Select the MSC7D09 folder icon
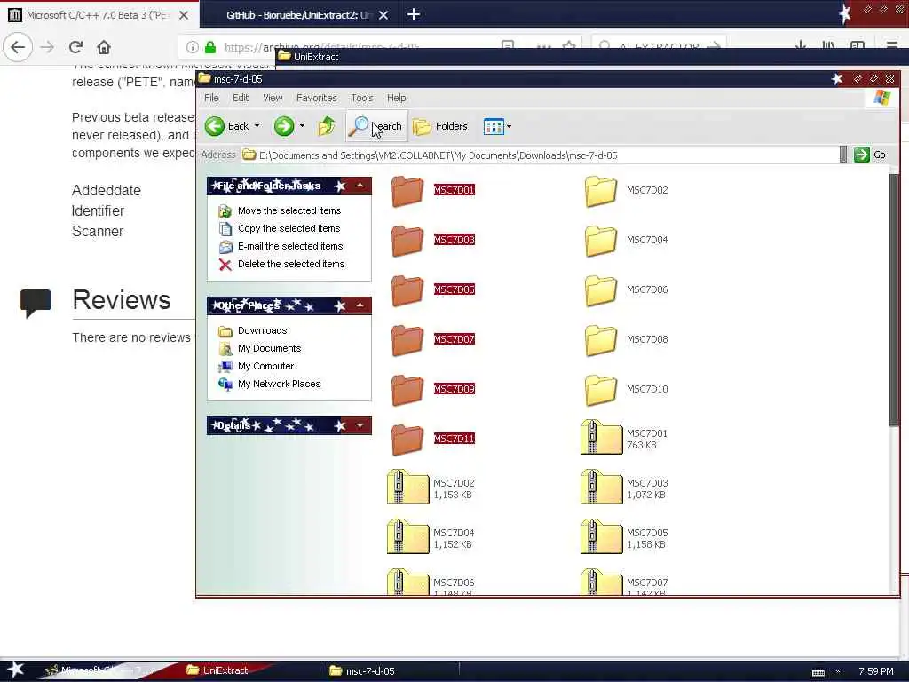 point(407,391)
